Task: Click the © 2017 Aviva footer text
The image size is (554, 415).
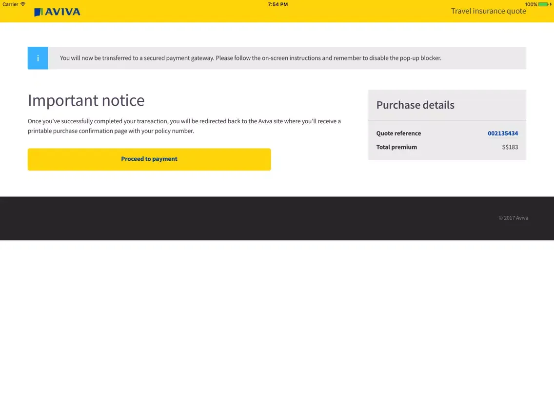Action: coord(514,218)
